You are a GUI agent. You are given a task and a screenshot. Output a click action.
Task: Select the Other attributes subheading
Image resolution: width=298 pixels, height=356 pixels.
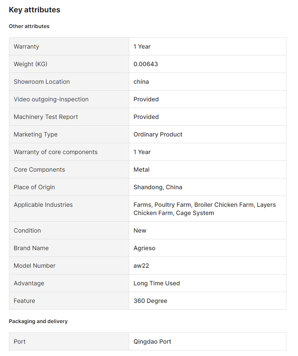click(29, 26)
